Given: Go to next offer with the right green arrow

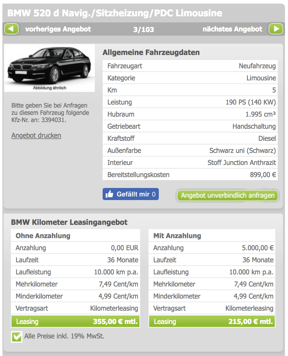Looking at the screenshot, I should (276, 29).
